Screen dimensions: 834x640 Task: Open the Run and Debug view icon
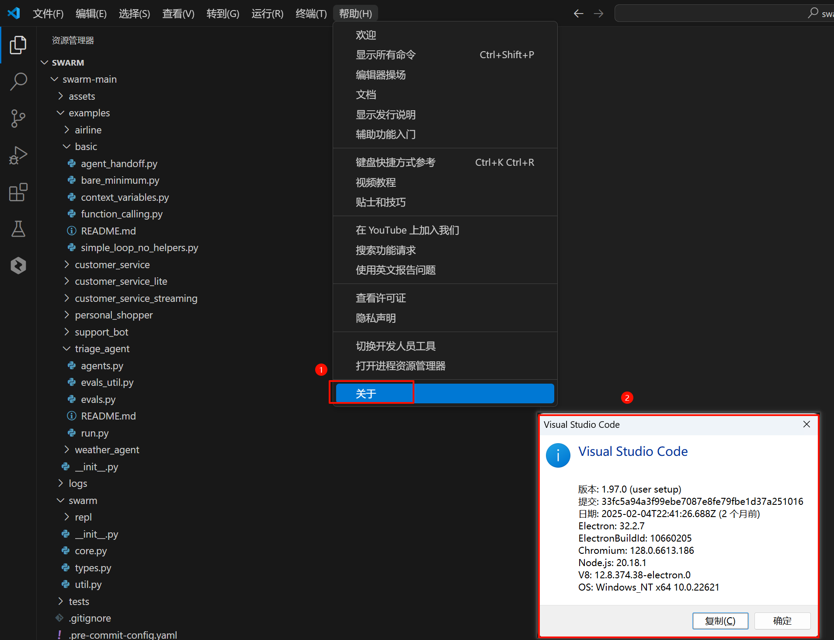point(18,155)
